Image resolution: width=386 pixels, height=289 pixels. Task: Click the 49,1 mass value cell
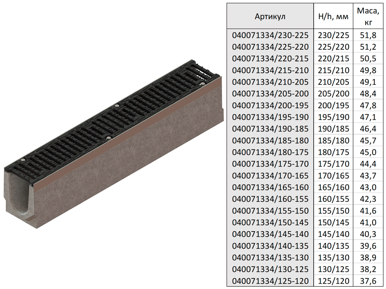click(x=368, y=82)
